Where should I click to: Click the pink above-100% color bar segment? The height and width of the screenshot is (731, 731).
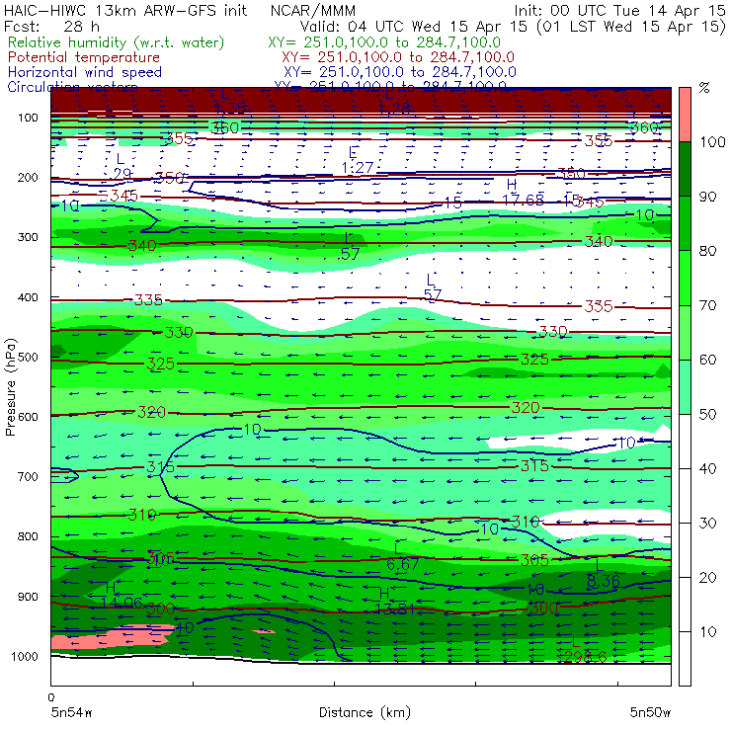click(x=685, y=115)
